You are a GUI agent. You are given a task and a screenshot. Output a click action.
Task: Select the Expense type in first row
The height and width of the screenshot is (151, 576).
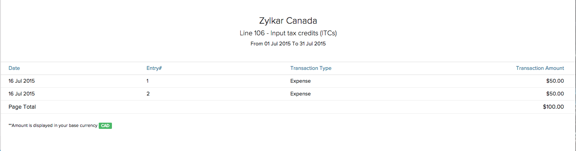click(300, 81)
